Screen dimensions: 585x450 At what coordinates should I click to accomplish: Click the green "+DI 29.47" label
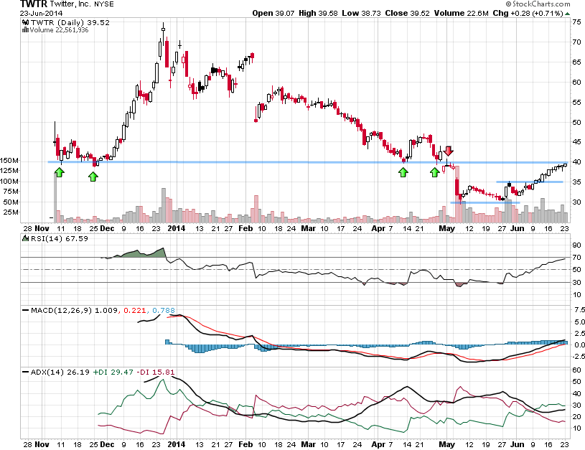pos(113,372)
